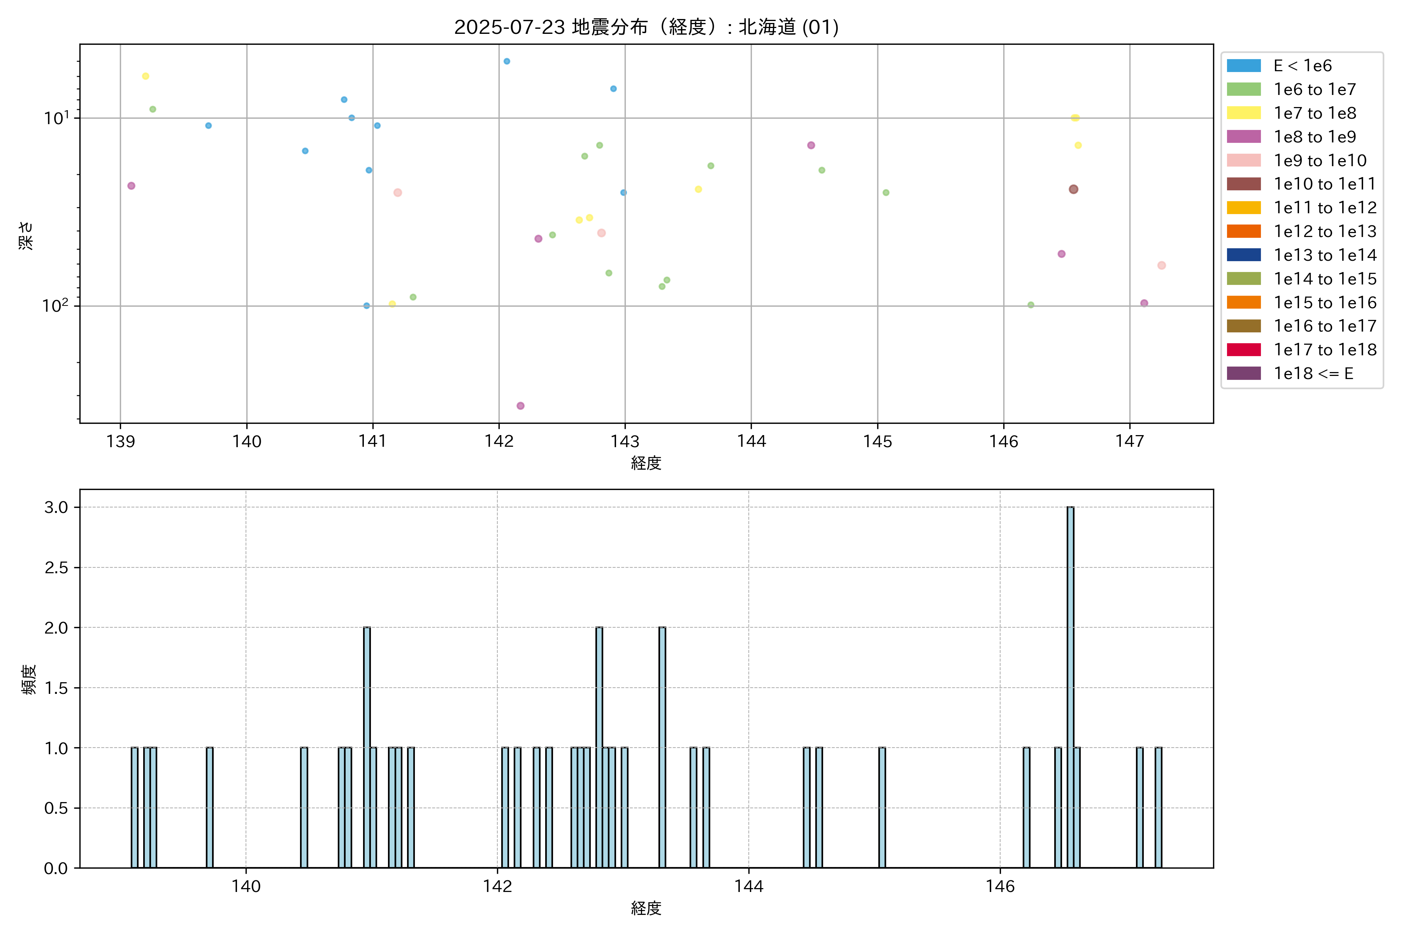Click the deepest purple point near longitude 142.2
The width and height of the screenshot is (1401, 934).
521,406
